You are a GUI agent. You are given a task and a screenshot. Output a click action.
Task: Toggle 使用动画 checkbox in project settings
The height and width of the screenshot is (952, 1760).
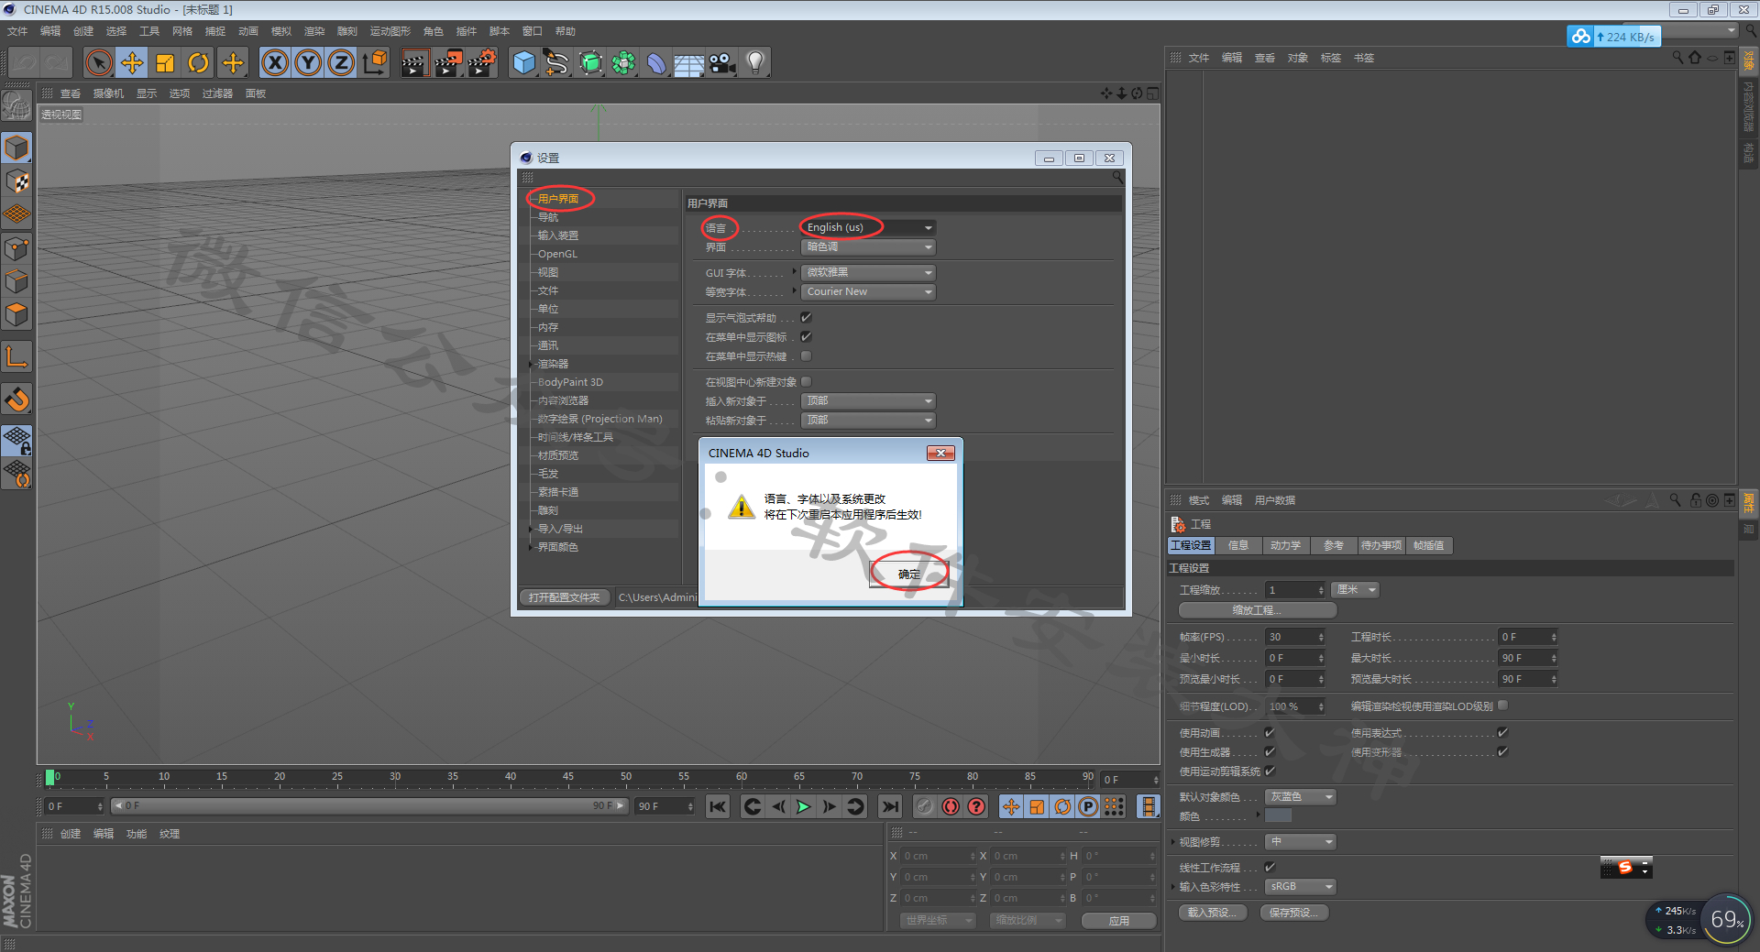(x=1270, y=732)
